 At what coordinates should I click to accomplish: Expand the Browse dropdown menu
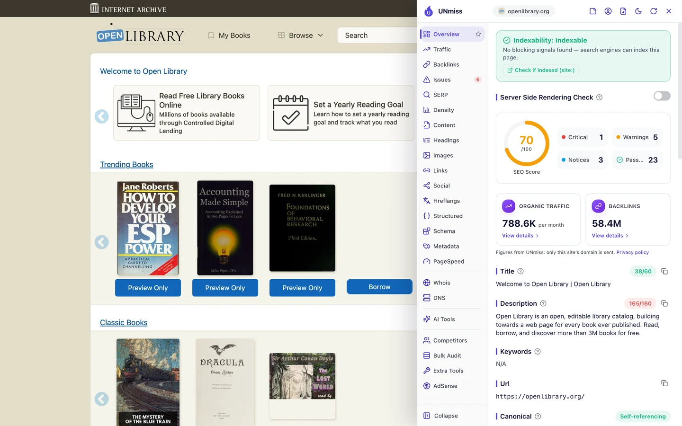pyautogui.click(x=301, y=35)
